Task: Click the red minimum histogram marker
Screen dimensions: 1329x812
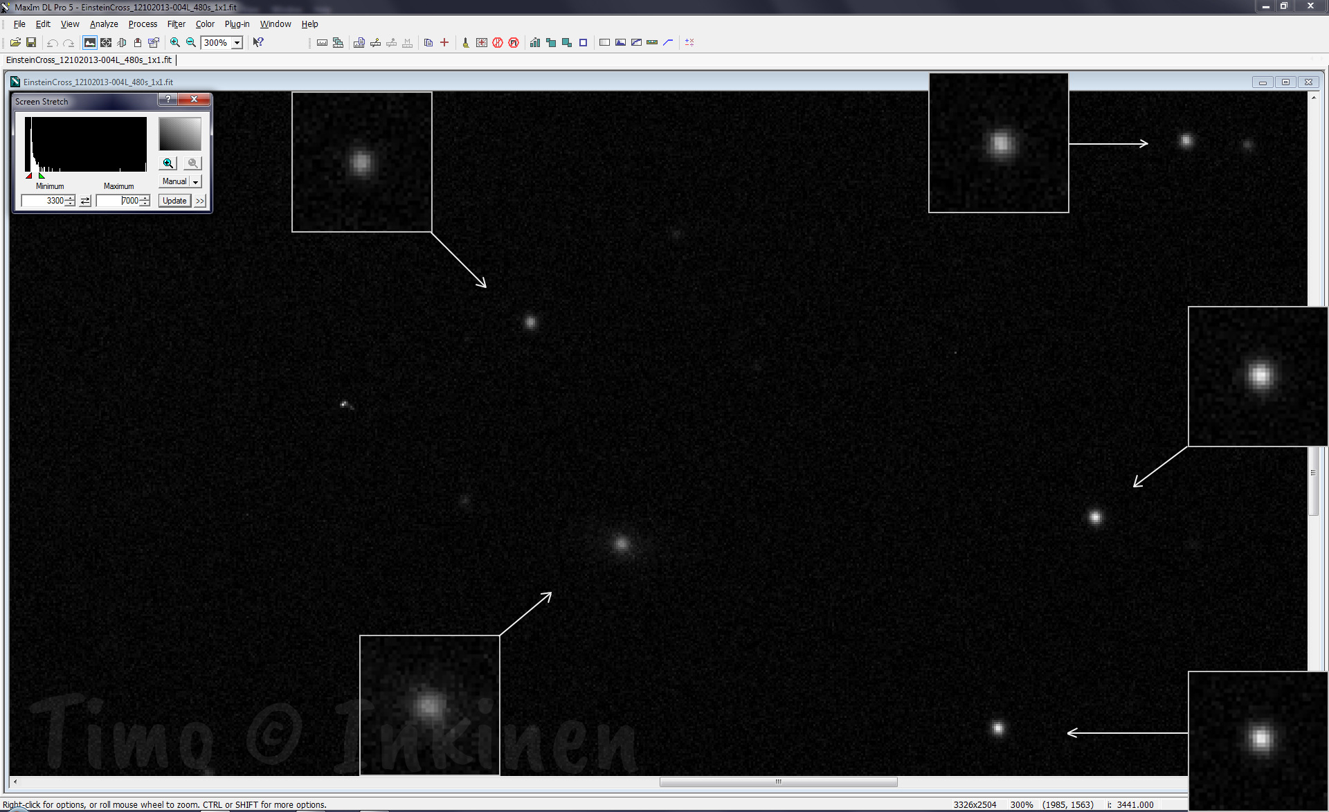Action: tap(29, 176)
